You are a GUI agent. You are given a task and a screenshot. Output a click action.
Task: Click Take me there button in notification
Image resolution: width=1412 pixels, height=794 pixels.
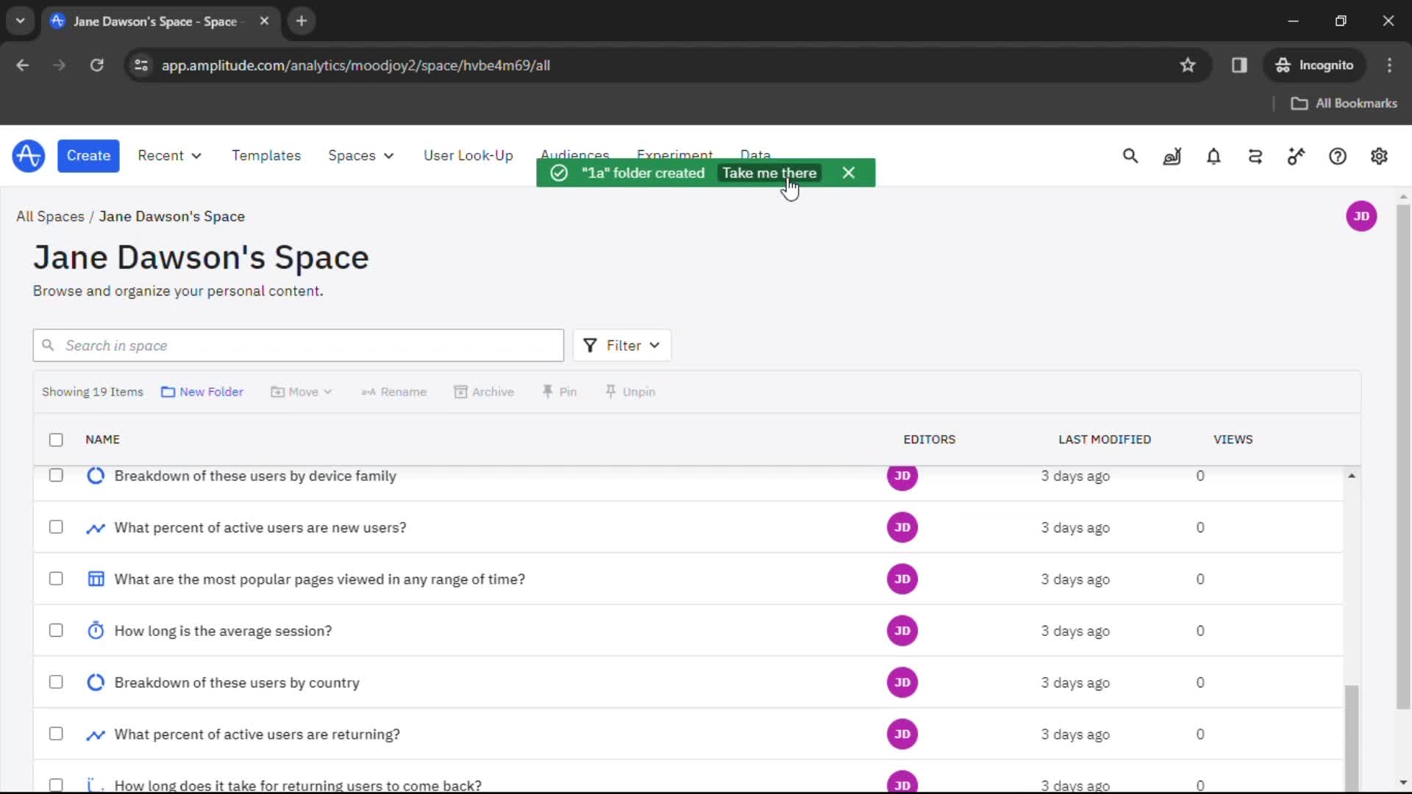pos(769,173)
